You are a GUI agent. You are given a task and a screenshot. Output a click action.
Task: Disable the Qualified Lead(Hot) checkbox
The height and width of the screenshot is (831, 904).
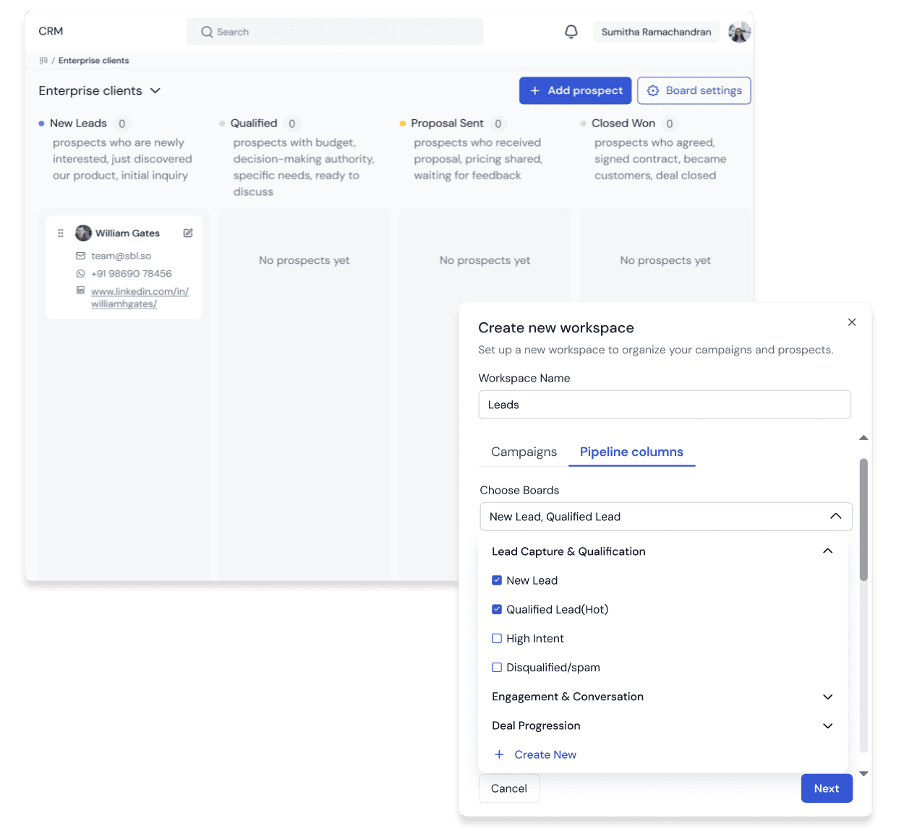coord(497,609)
